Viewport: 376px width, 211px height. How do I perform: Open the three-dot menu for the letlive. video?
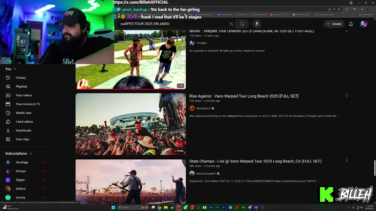[347, 30]
